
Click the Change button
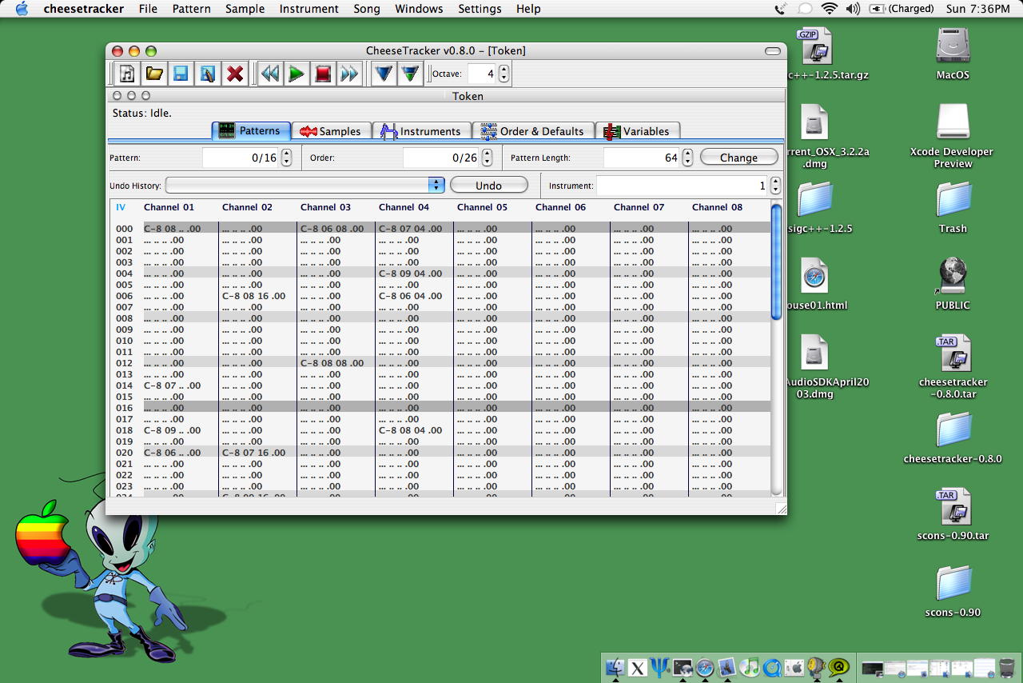tap(739, 158)
